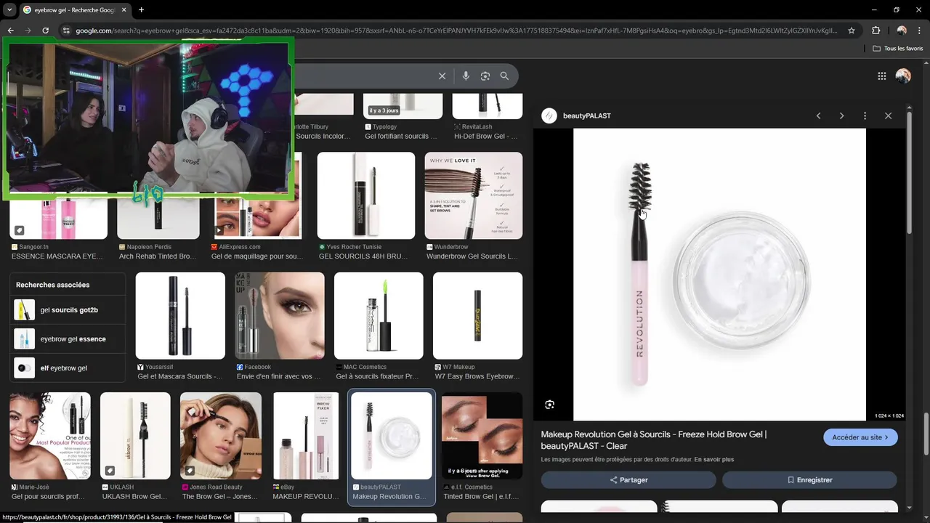Click the large Revolution brow gel preview image
This screenshot has width=930, height=523.
[719, 275]
